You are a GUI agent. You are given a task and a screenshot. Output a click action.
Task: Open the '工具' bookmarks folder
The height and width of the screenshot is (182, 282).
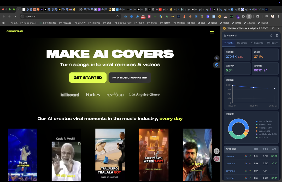(14, 23)
